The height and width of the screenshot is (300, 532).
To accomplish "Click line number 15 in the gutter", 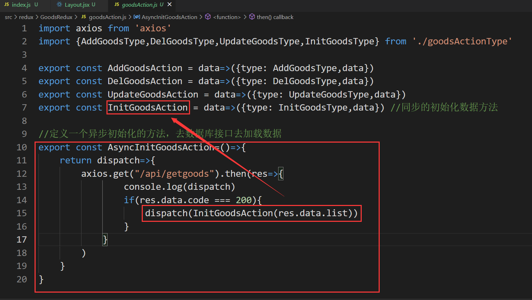I will click(22, 213).
